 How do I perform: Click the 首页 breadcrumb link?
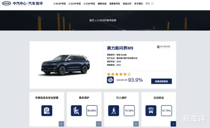pos(92,20)
